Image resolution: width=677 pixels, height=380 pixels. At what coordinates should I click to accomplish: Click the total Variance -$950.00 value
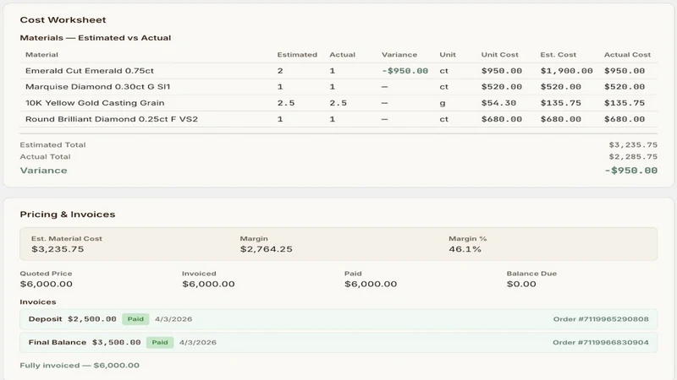[630, 171]
